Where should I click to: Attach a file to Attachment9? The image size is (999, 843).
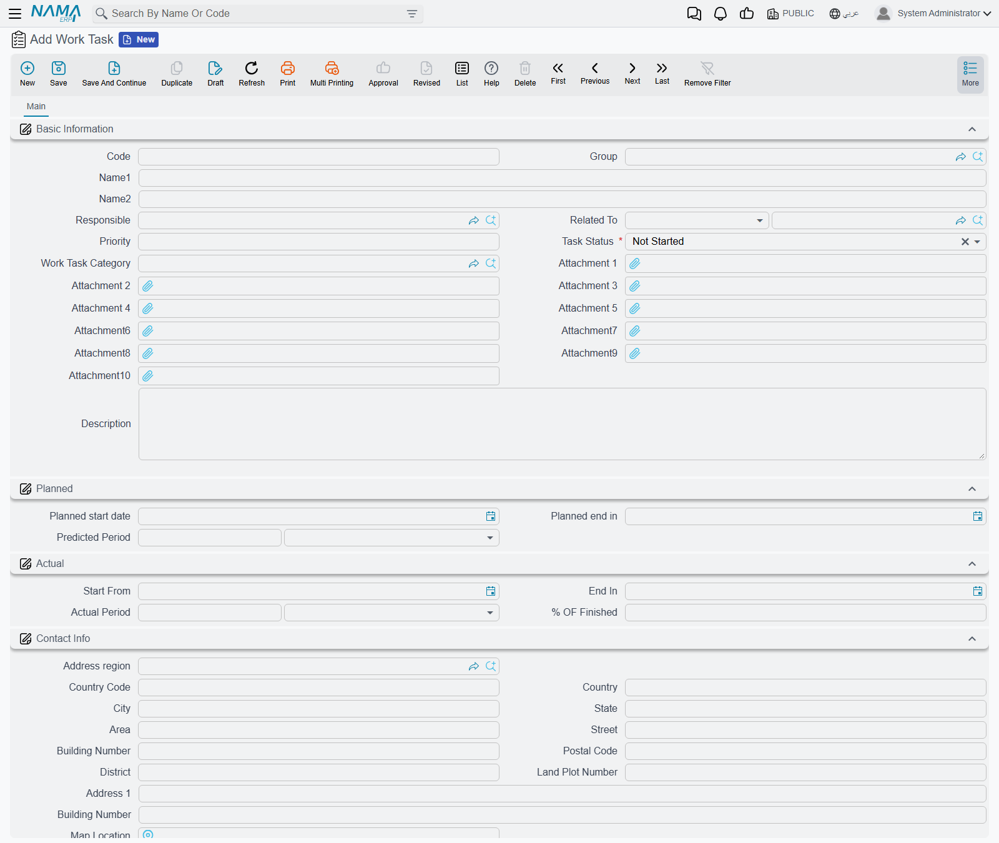(635, 353)
